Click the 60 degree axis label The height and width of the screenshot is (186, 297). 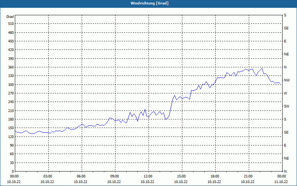click(12, 154)
